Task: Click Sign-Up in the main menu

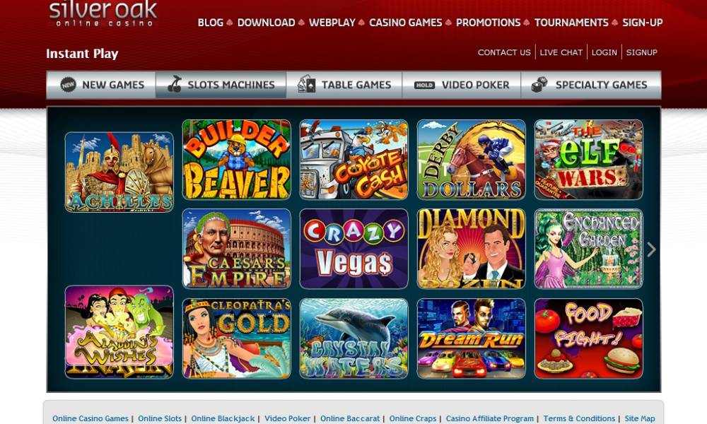Action: [x=643, y=23]
